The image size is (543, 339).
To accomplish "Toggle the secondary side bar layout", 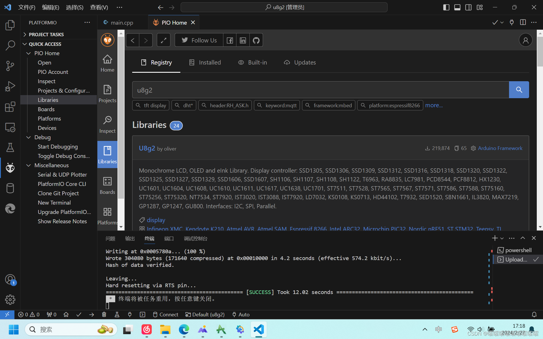I will tap(468, 7).
